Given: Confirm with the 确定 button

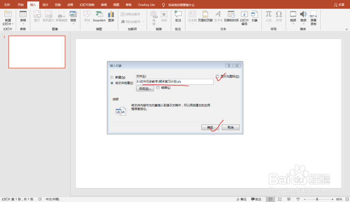Looking at the screenshot, I should pos(210,127).
